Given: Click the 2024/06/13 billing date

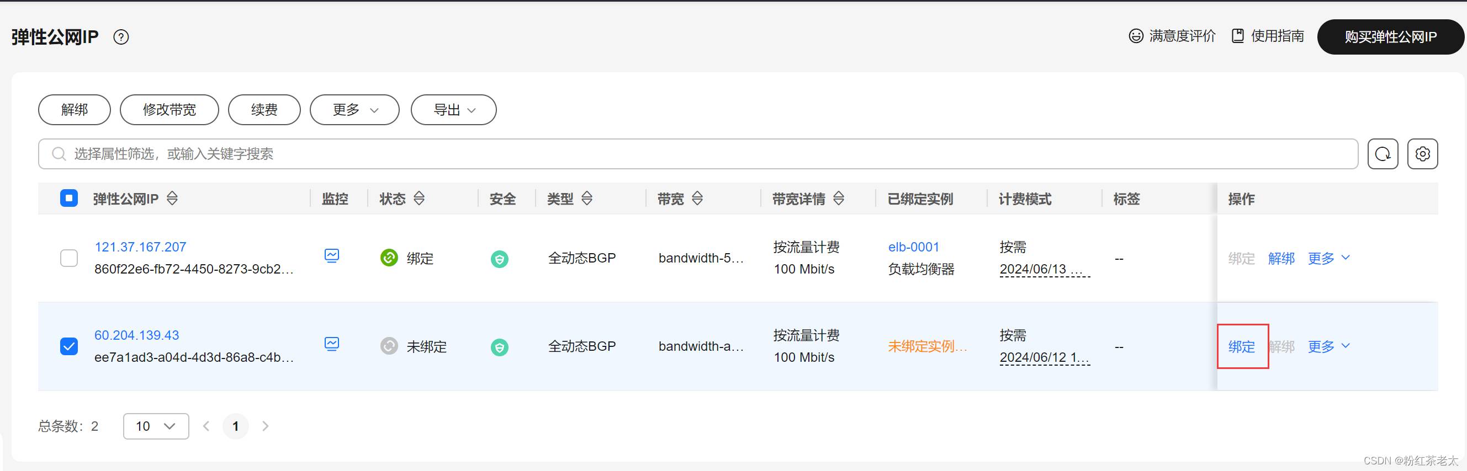Looking at the screenshot, I should [x=1045, y=269].
